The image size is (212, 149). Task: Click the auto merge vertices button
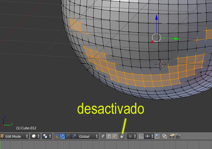point(165,136)
